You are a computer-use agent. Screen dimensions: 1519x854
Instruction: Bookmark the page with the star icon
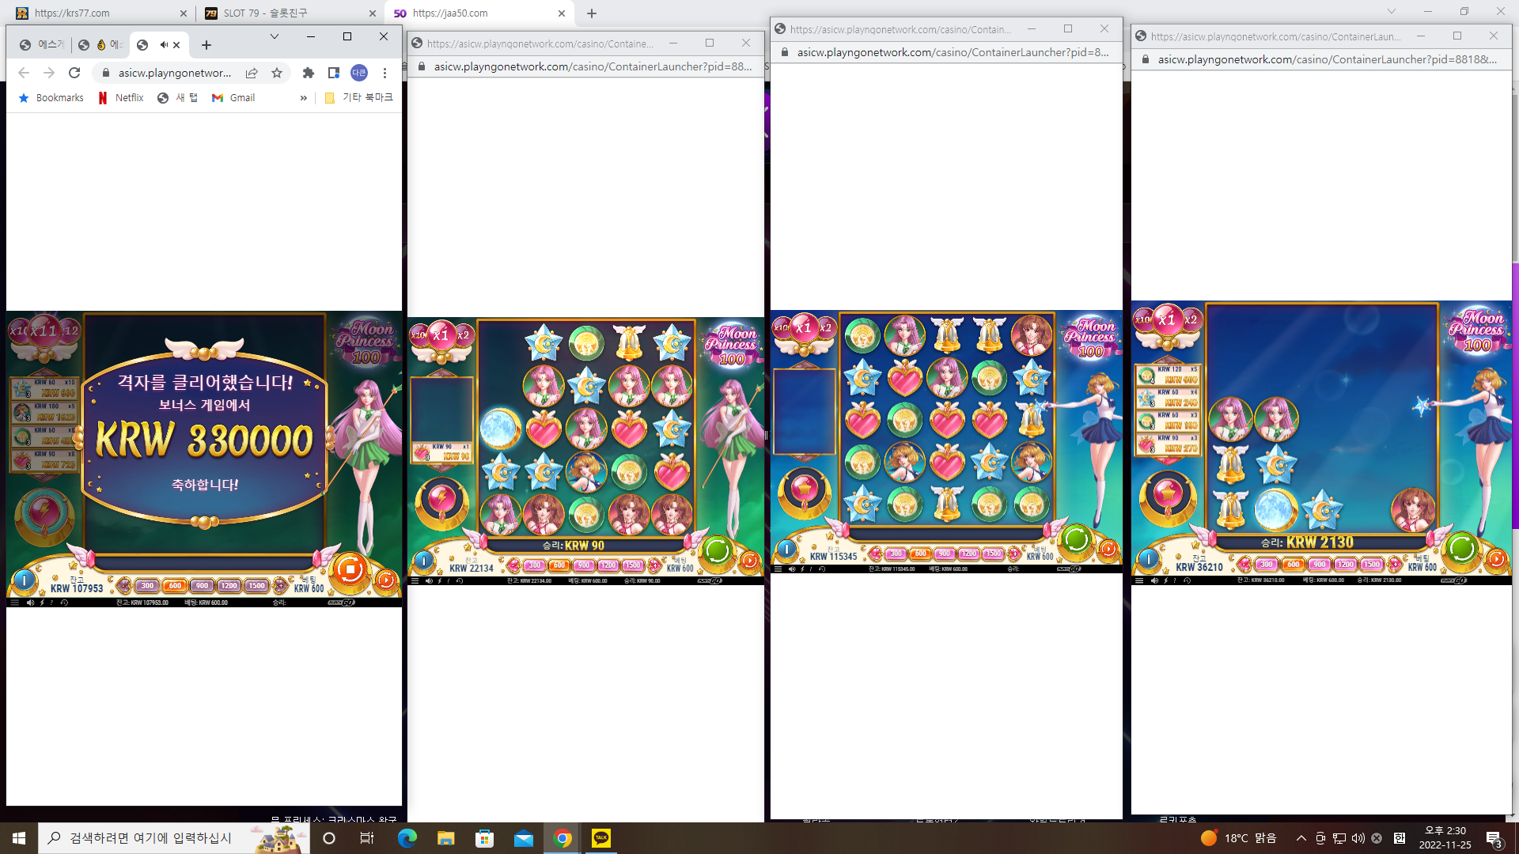(277, 73)
